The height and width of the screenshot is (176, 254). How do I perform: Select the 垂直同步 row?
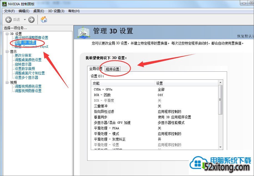pyautogui.click(x=155, y=117)
